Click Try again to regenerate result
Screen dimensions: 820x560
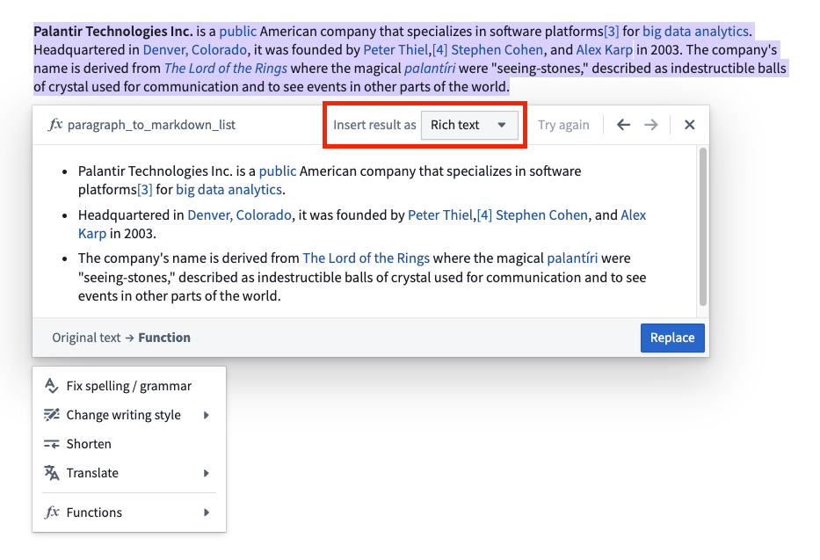tap(563, 125)
